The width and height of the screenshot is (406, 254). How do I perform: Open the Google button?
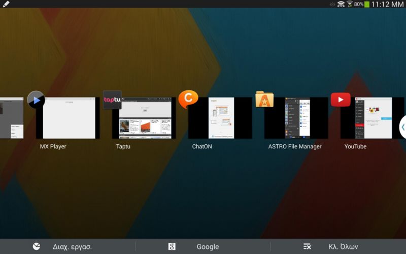(203, 246)
